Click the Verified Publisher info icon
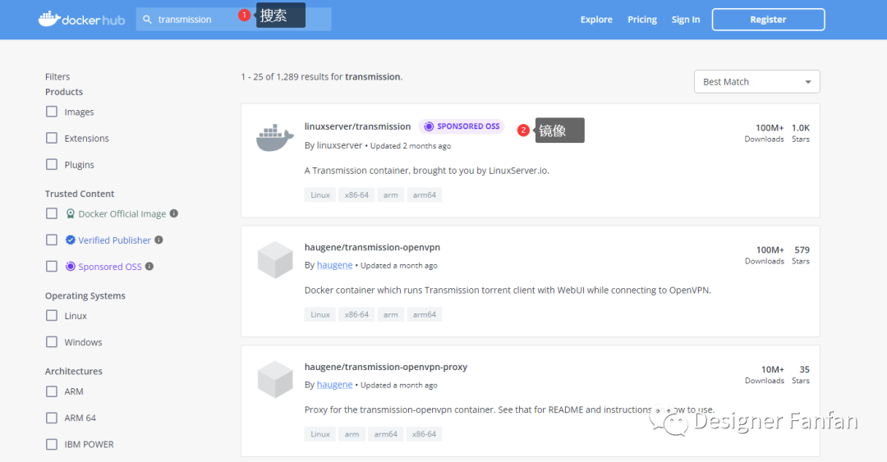The image size is (887, 462). click(x=159, y=240)
